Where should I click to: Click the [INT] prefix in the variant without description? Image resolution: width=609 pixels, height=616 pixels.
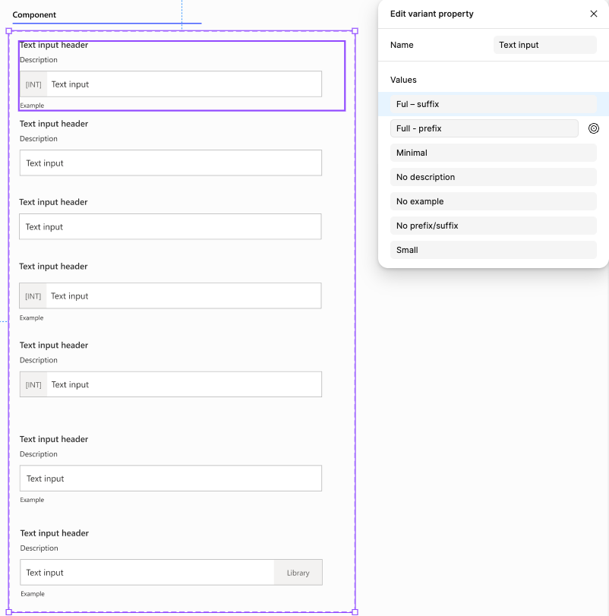33,296
